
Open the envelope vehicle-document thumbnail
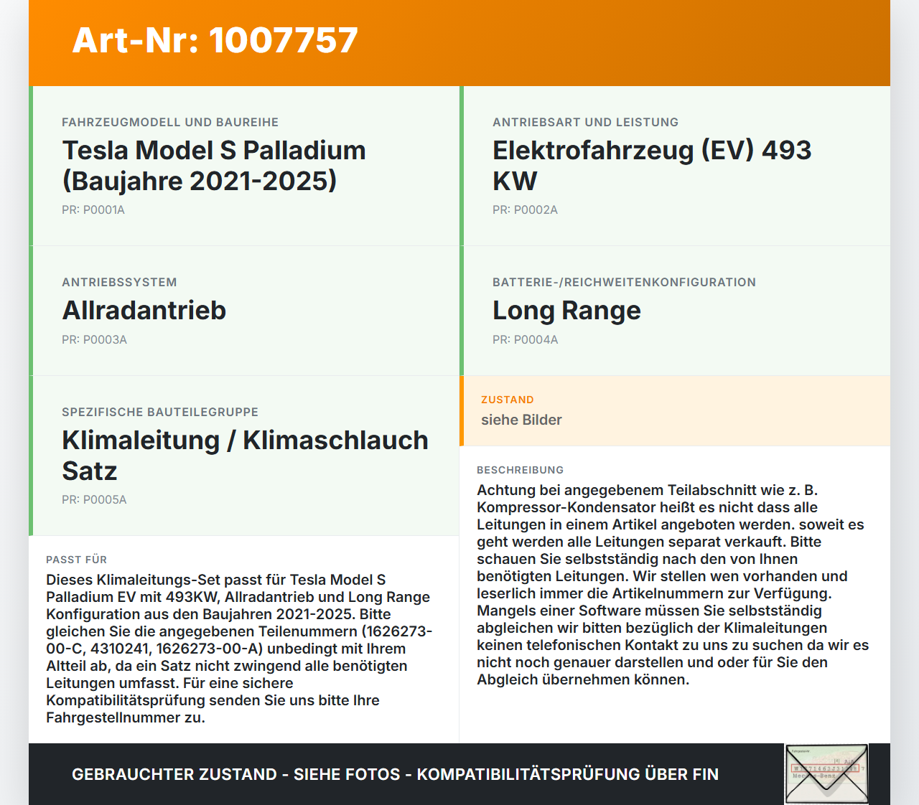coord(826,774)
